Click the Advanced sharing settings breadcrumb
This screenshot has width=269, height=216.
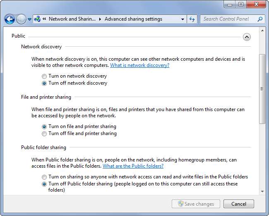(x=133, y=19)
